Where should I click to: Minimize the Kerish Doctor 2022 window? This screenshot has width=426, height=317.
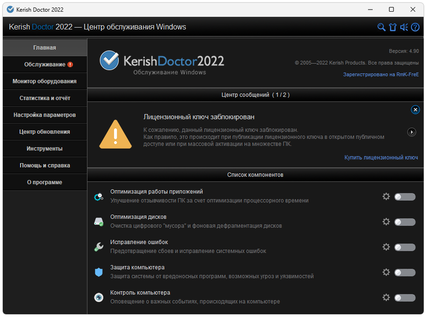tap(370, 10)
